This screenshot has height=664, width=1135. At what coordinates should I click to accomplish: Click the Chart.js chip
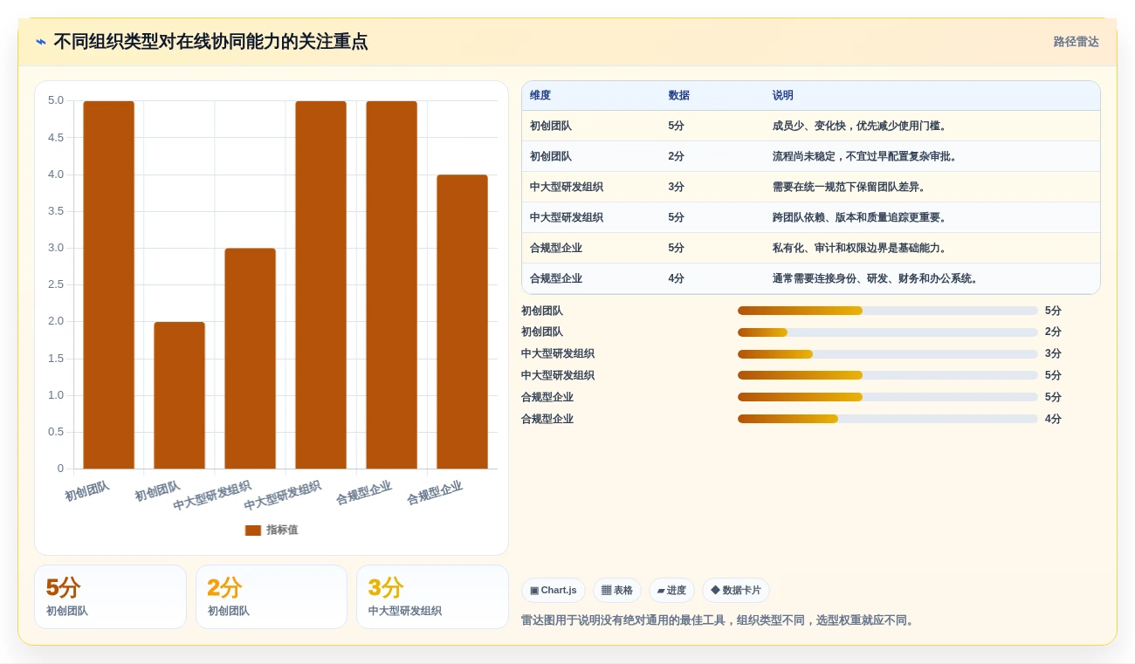point(553,591)
